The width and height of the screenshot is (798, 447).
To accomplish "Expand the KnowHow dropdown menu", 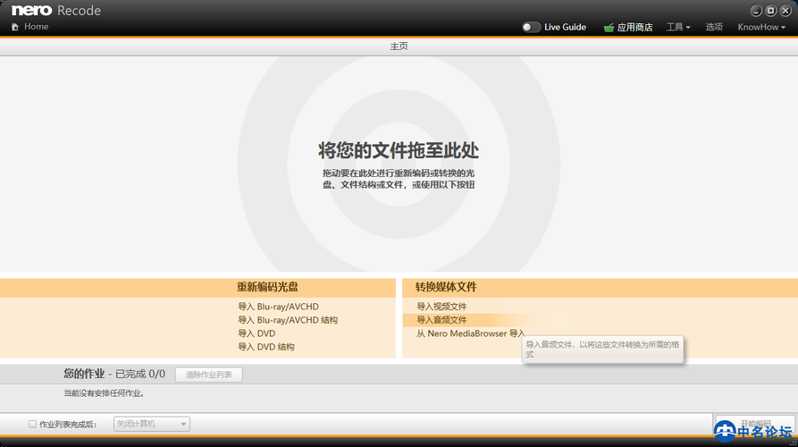I will pyautogui.click(x=762, y=27).
